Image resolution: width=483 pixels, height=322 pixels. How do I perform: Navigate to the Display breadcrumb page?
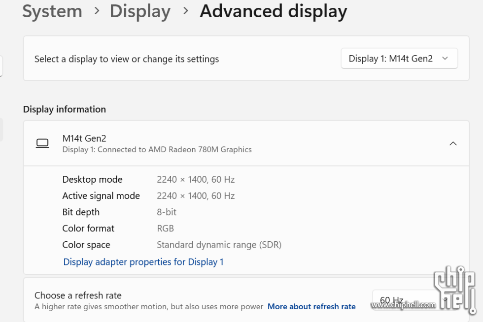click(140, 11)
